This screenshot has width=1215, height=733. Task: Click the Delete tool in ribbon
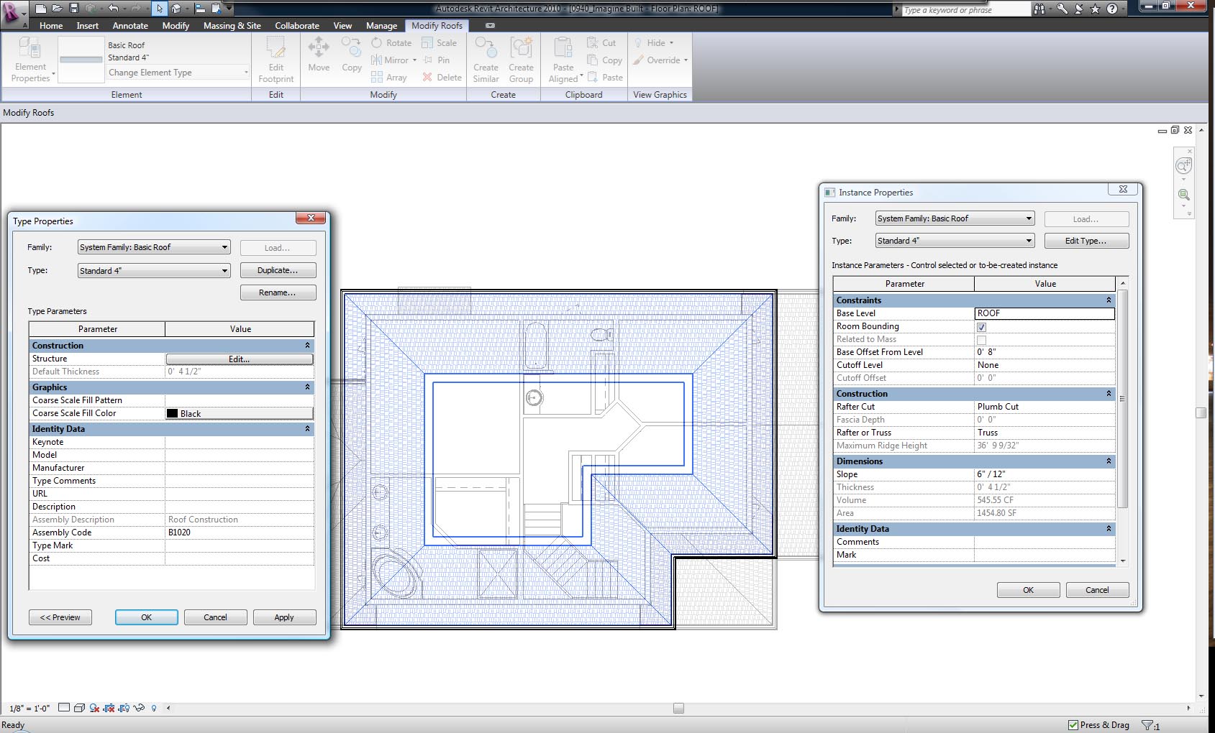pos(442,78)
